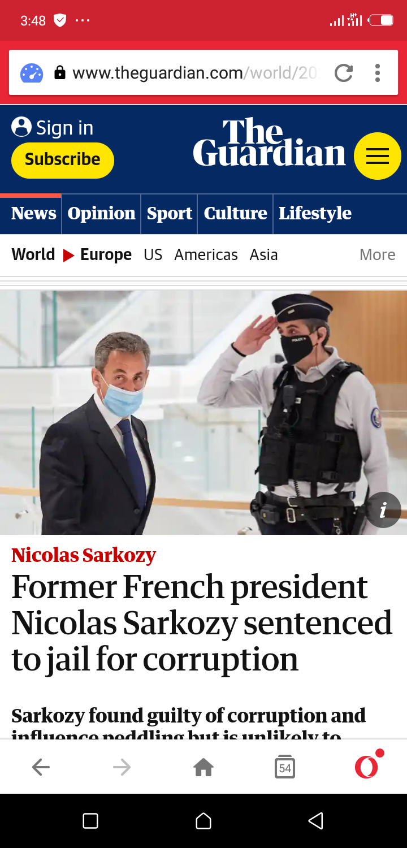Reload the page with refresh icon
Screen dimensions: 407x848
[344, 73]
